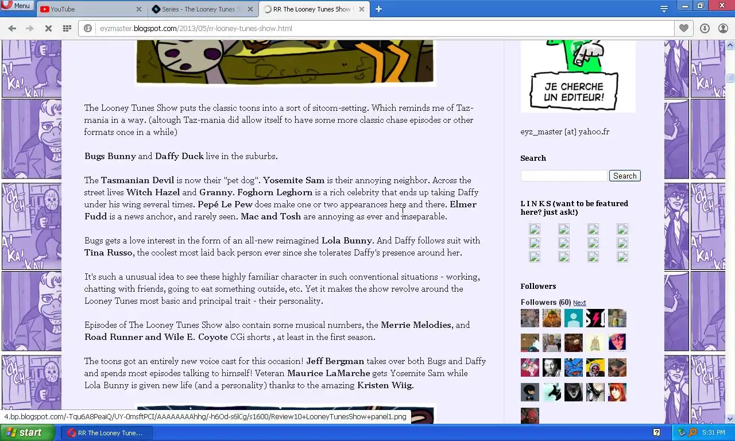Viewport: 735px width, 441px height.
Task: Open the red lightning bolt follower avatar
Action: tap(595, 318)
